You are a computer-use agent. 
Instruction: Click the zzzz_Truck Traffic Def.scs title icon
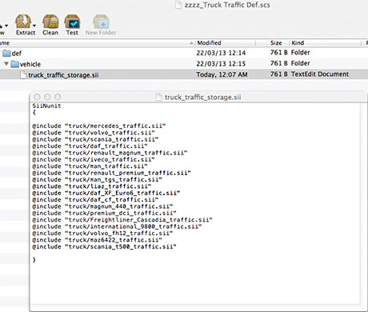(x=178, y=5)
